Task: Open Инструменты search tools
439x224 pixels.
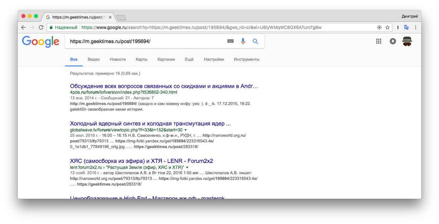Action: click(x=247, y=59)
